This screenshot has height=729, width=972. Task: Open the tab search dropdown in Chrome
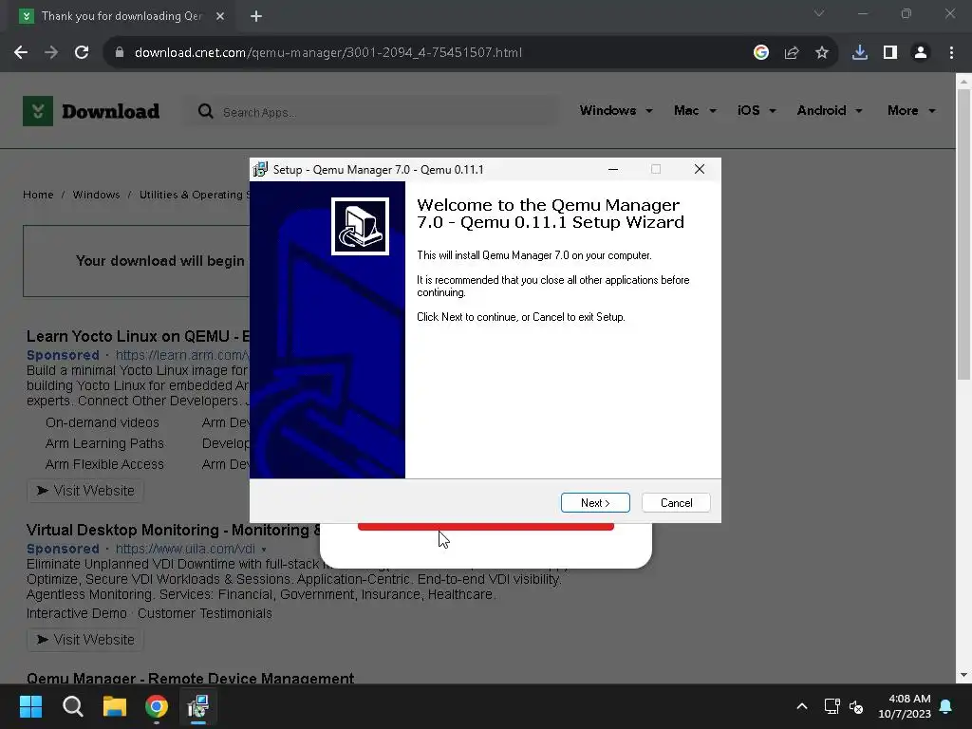click(819, 13)
